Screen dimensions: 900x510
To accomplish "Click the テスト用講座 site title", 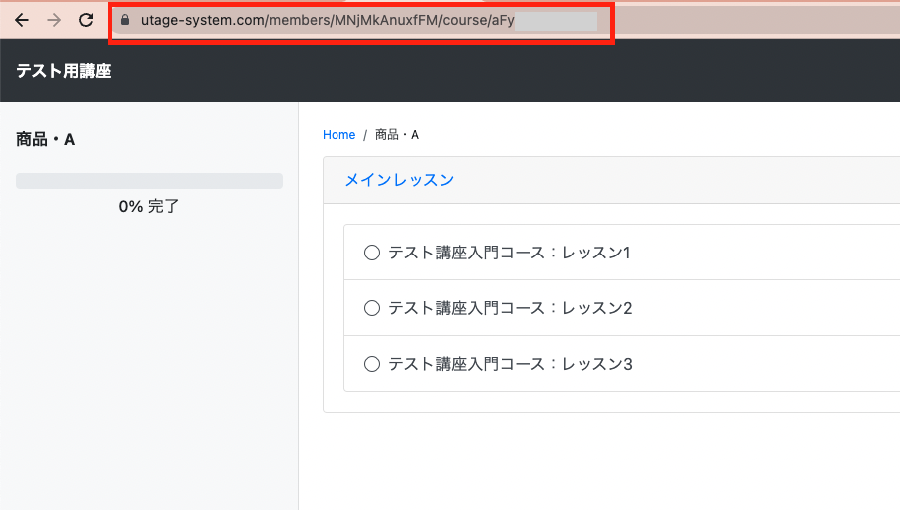I will [64, 71].
